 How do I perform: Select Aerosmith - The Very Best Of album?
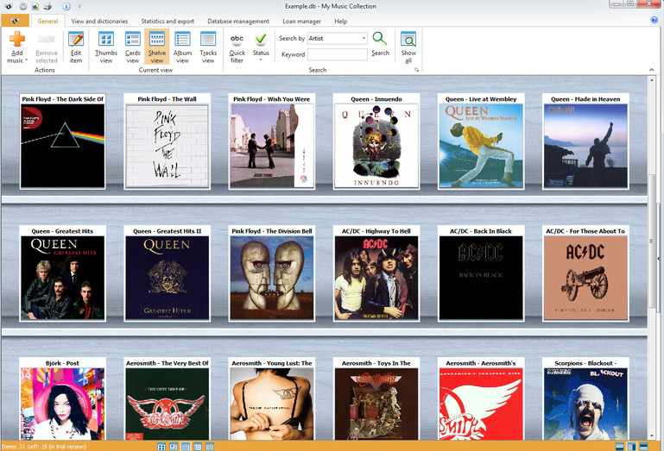(x=167, y=399)
